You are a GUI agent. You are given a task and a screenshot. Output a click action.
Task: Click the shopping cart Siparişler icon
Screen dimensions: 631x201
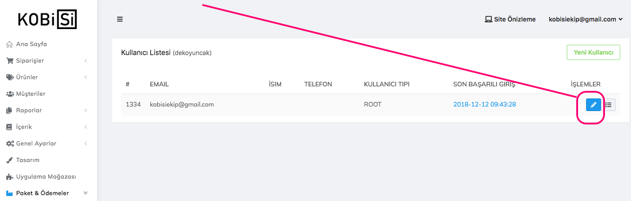(x=9, y=61)
